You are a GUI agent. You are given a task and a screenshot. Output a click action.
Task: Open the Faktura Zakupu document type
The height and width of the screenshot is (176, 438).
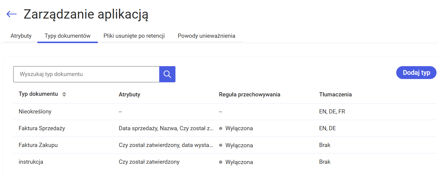(225, 145)
